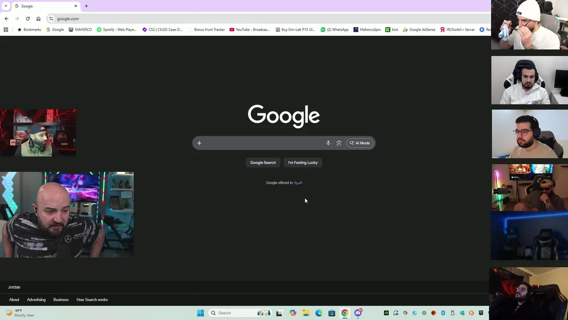
Task: Open the CS2 CS:GO Case bookmark
Action: pyautogui.click(x=162, y=30)
